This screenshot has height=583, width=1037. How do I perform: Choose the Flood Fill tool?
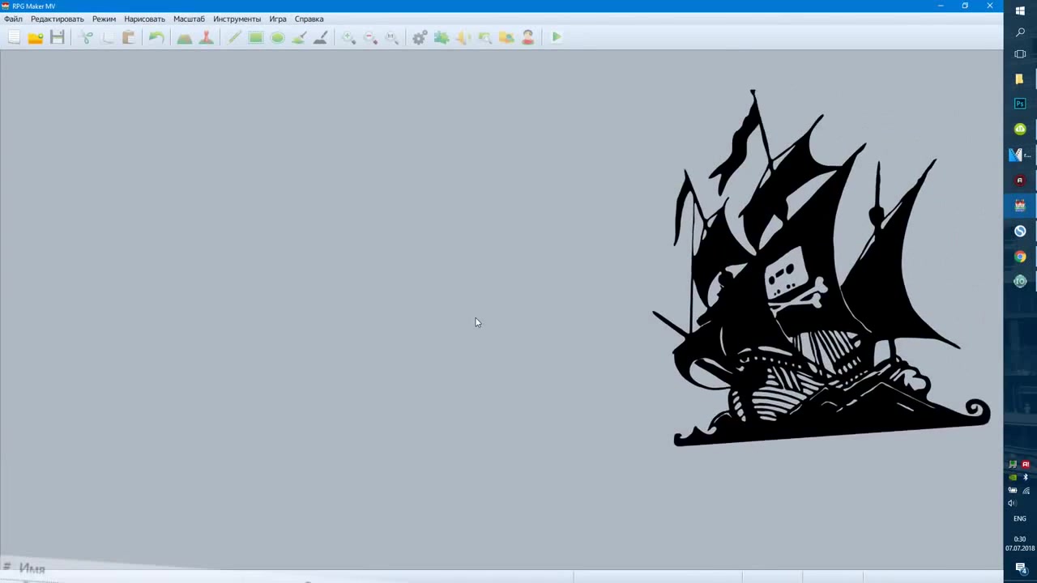(299, 37)
